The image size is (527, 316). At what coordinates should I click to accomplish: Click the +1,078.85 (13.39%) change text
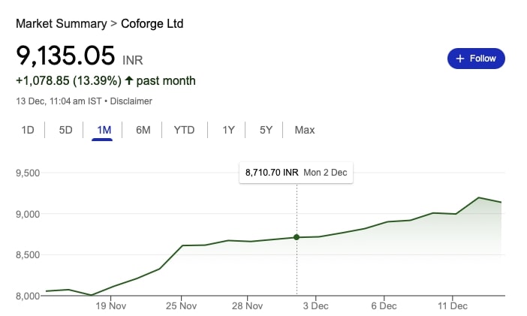(68, 81)
